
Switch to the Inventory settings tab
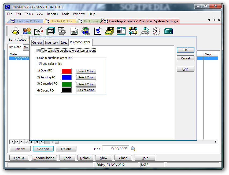coord(51,43)
